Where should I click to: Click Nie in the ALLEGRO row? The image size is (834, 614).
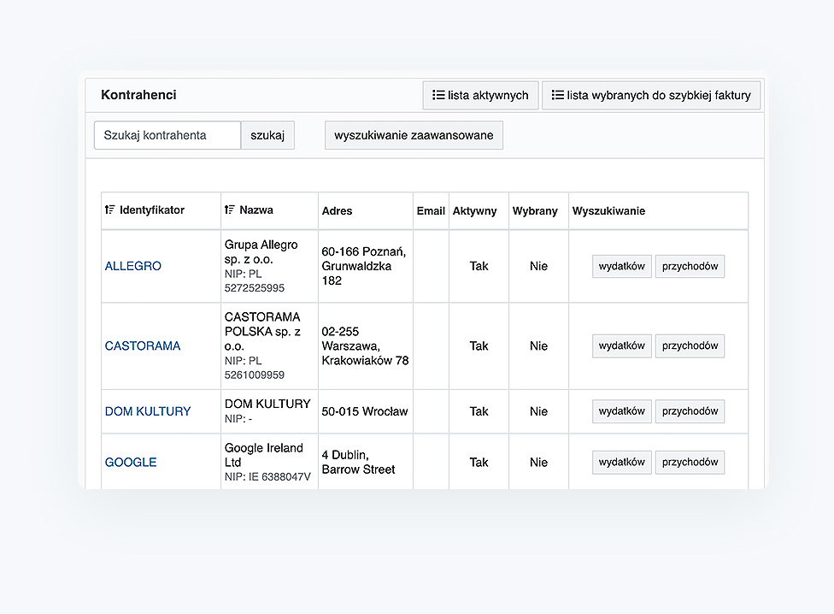pyautogui.click(x=539, y=266)
